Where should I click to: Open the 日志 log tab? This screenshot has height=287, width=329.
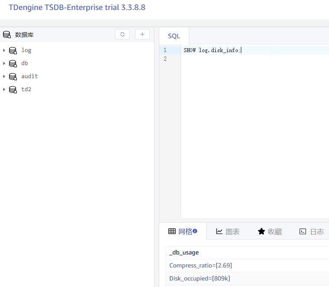[312, 231]
